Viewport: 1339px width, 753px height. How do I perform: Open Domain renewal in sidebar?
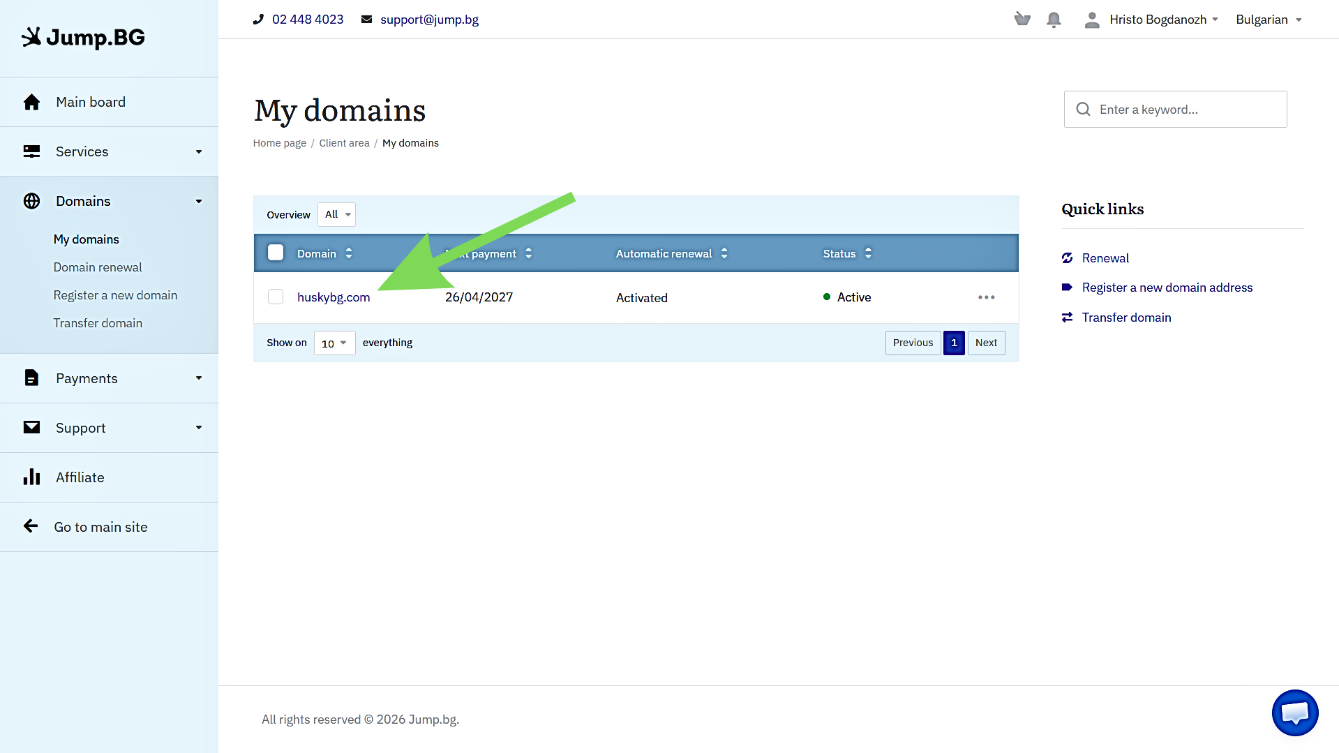[98, 267]
